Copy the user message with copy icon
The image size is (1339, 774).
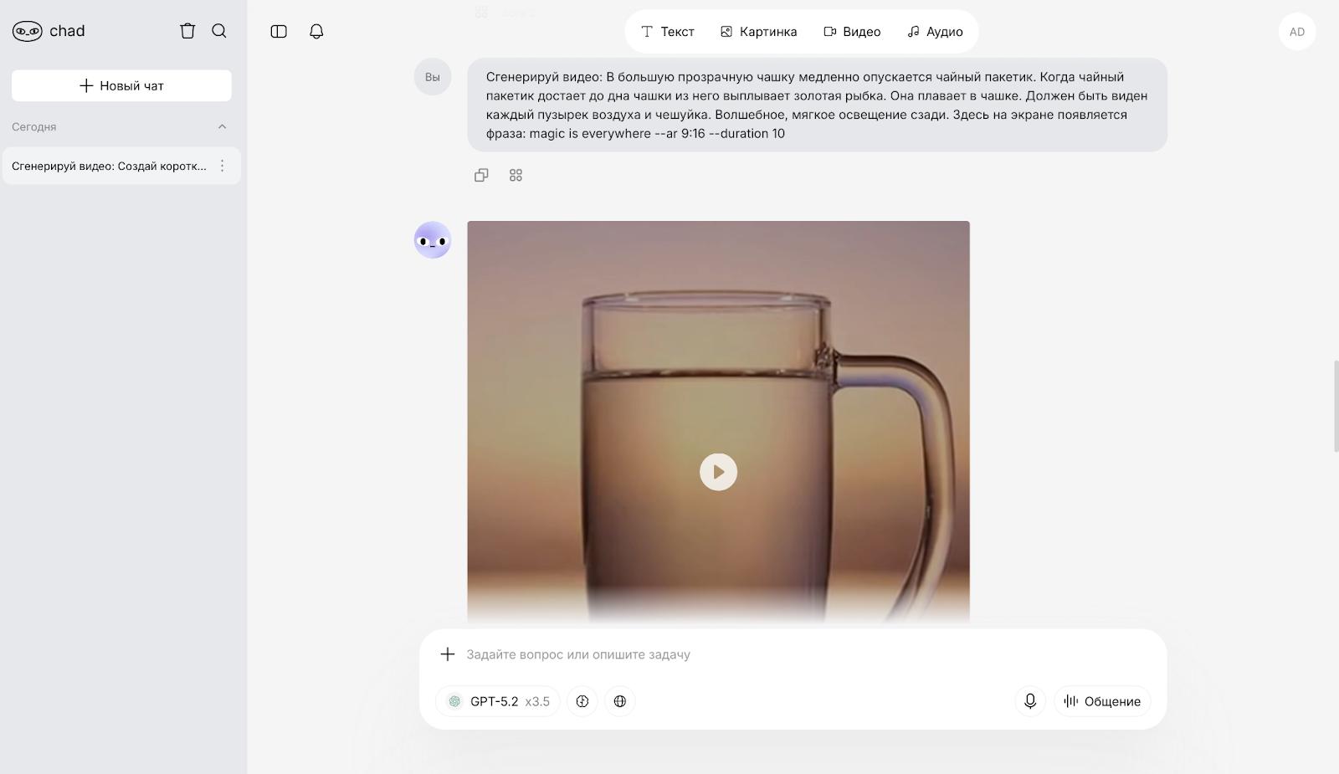[x=481, y=175]
